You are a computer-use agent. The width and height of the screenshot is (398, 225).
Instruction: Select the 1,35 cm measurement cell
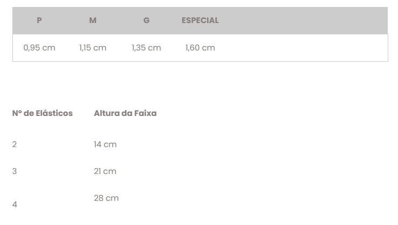coord(146,48)
